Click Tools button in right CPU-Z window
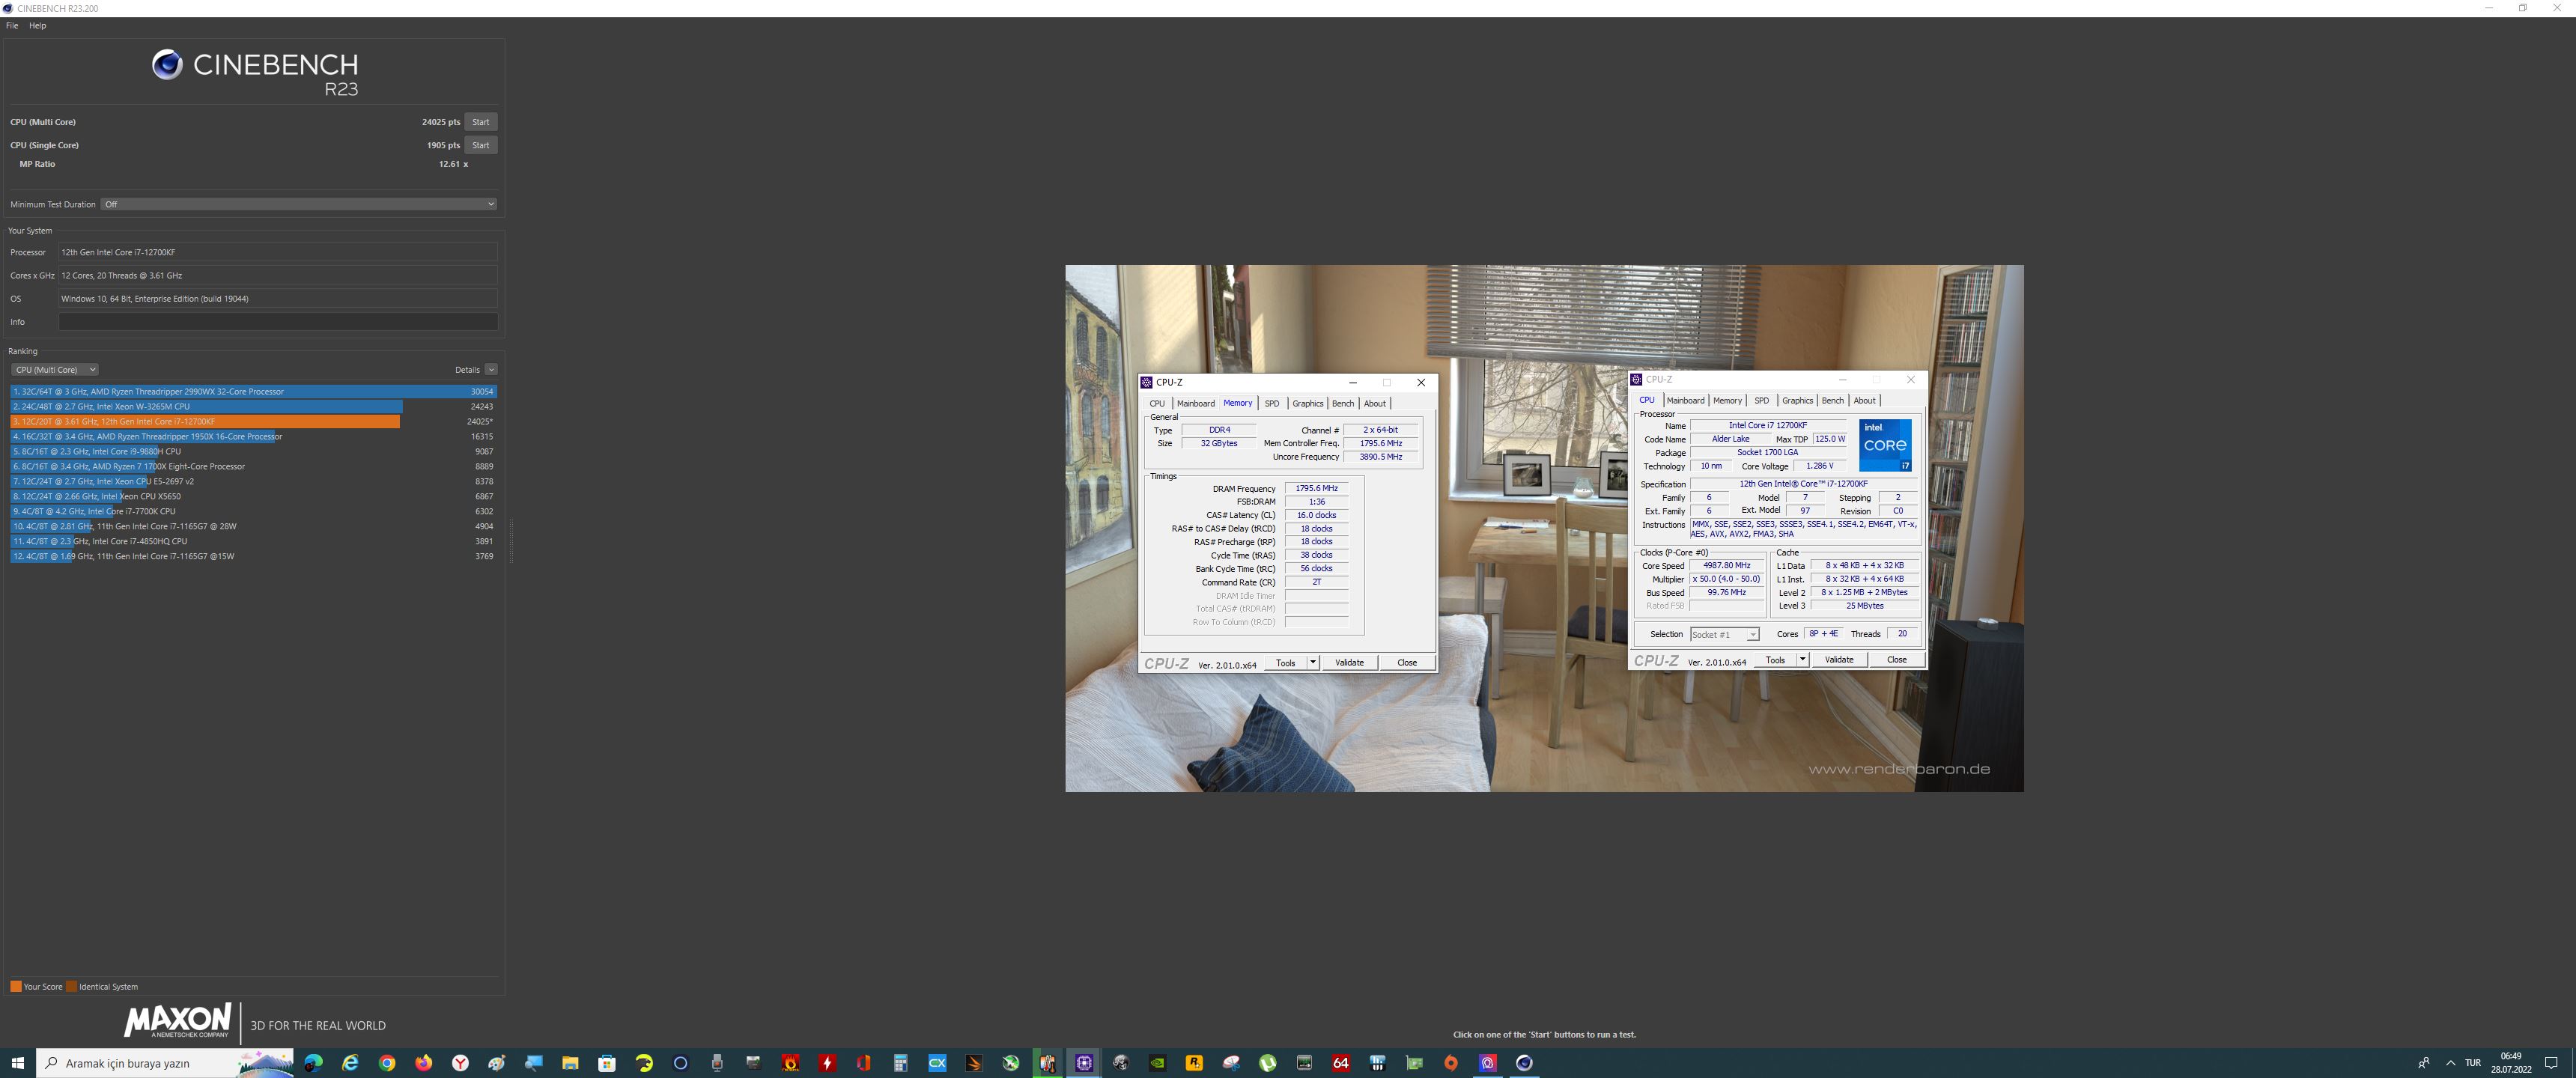Viewport: 2576px width, 1078px height. [x=1775, y=660]
